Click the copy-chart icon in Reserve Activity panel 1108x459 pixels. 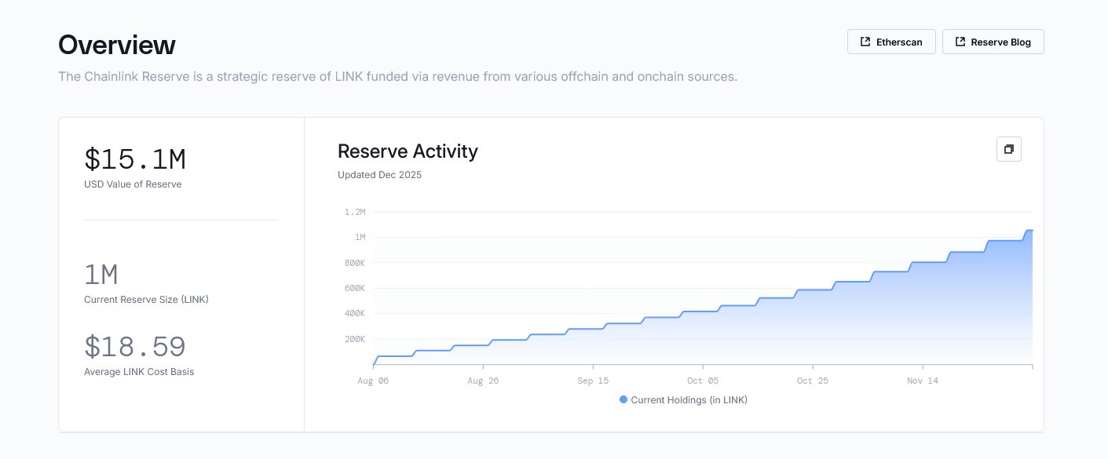pyautogui.click(x=1009, y=148)
